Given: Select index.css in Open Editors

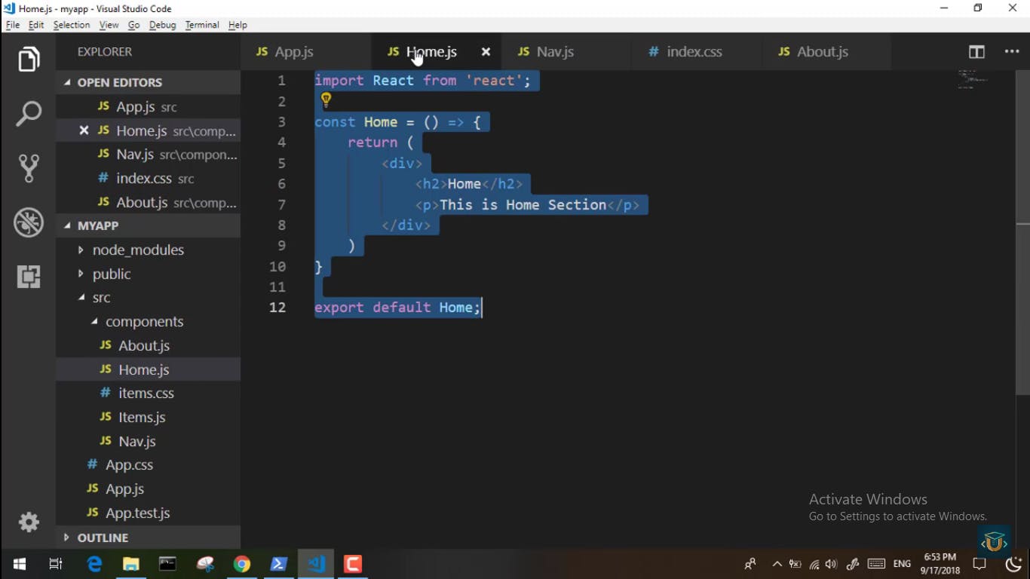Looking at the screenshot, I should point(149,179).
